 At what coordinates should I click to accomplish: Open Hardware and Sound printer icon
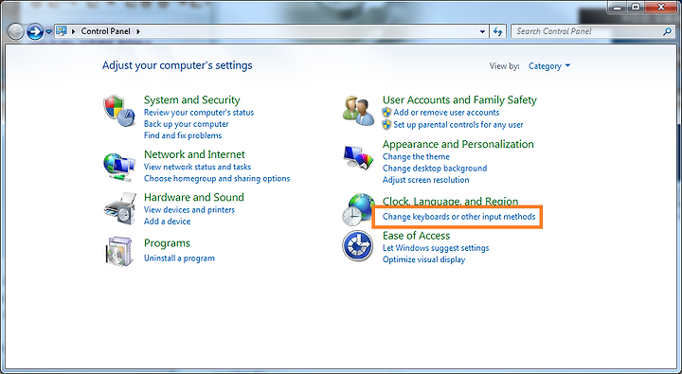[x=119, y=208]
